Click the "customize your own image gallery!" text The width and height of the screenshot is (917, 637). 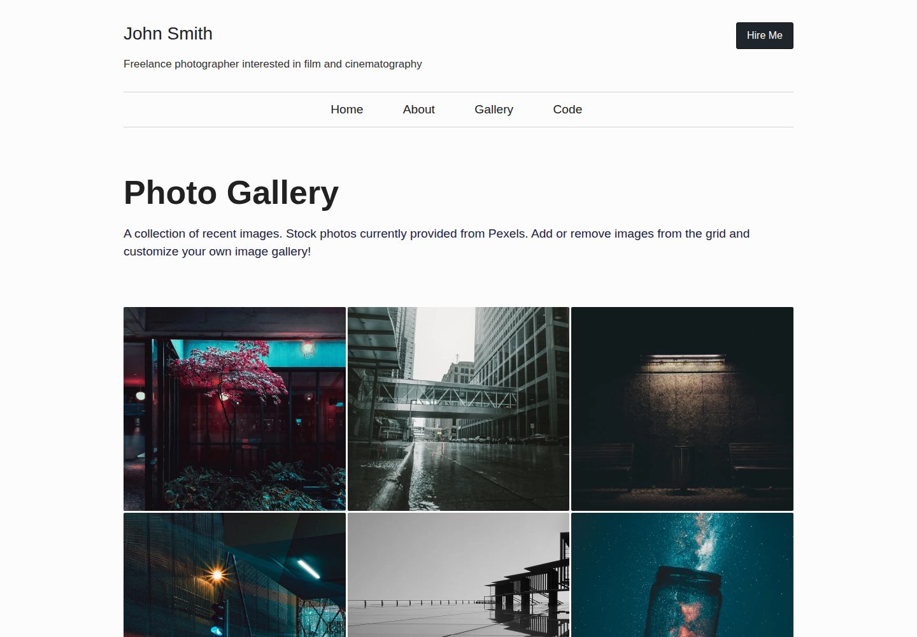coord(217,252)
